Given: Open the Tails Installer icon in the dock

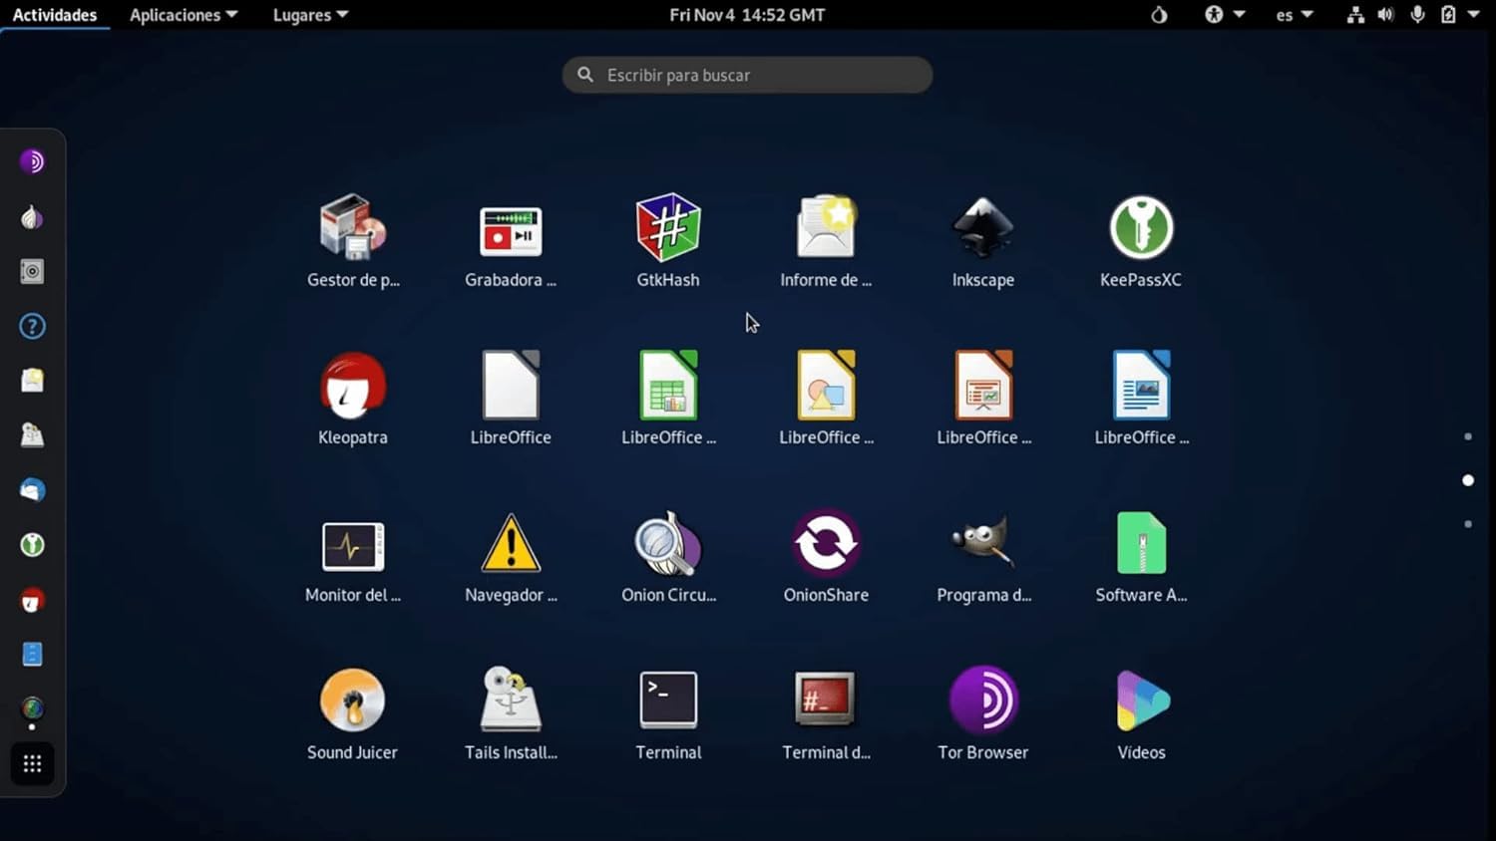Looking at the screenshot, I should coord(32,435).
